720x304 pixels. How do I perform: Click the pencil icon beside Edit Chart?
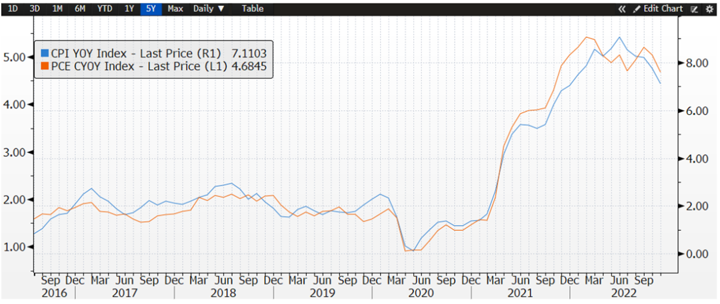637,9
